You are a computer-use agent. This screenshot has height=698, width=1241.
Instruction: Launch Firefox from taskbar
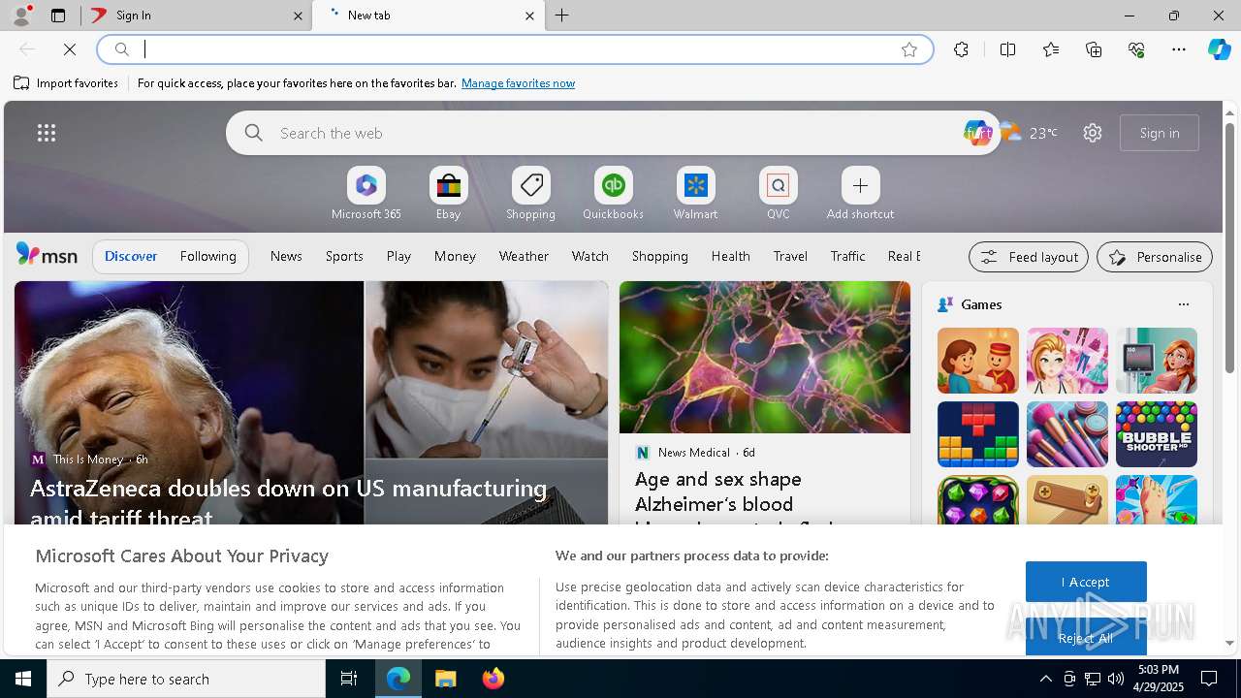pos(493,679)
